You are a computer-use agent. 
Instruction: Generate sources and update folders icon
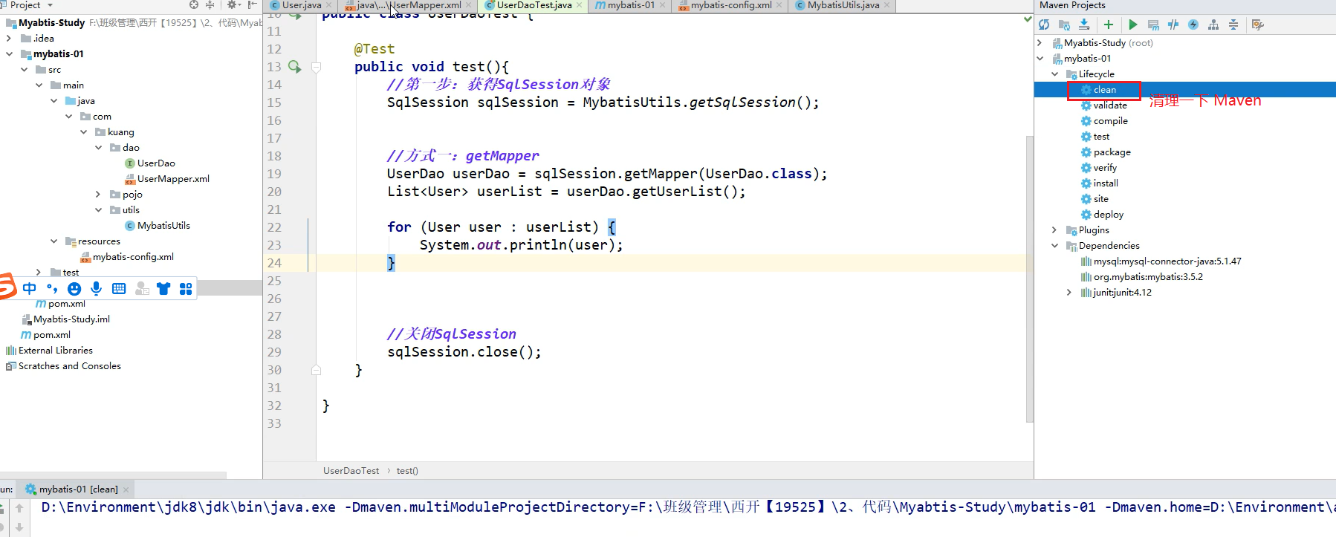(1064, 25)
